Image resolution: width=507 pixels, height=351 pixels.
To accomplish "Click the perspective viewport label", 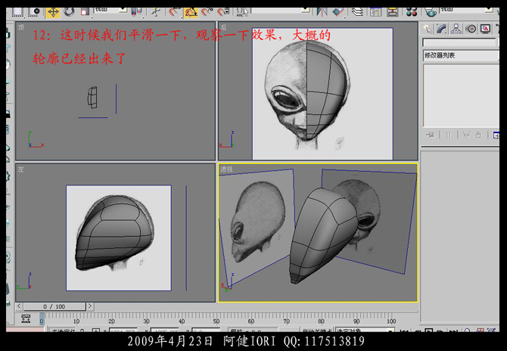I will tap(226, 170).
